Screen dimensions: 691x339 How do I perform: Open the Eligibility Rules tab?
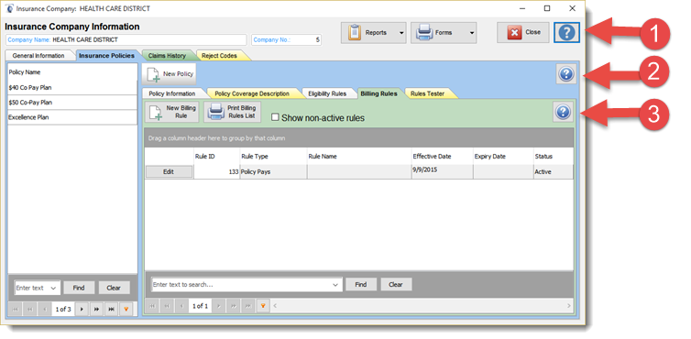(x=327, y=93)
